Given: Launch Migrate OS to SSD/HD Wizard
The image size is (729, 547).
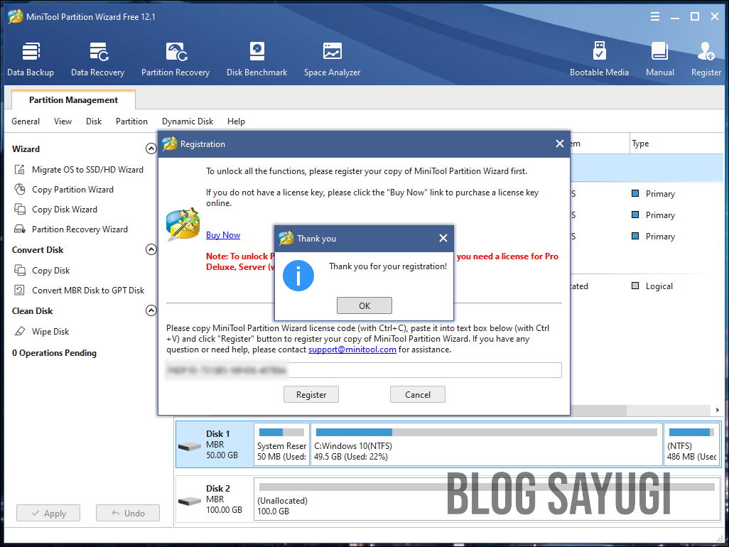Looking at the screenshot, I should pyautogui.click(x=80, y=169).
